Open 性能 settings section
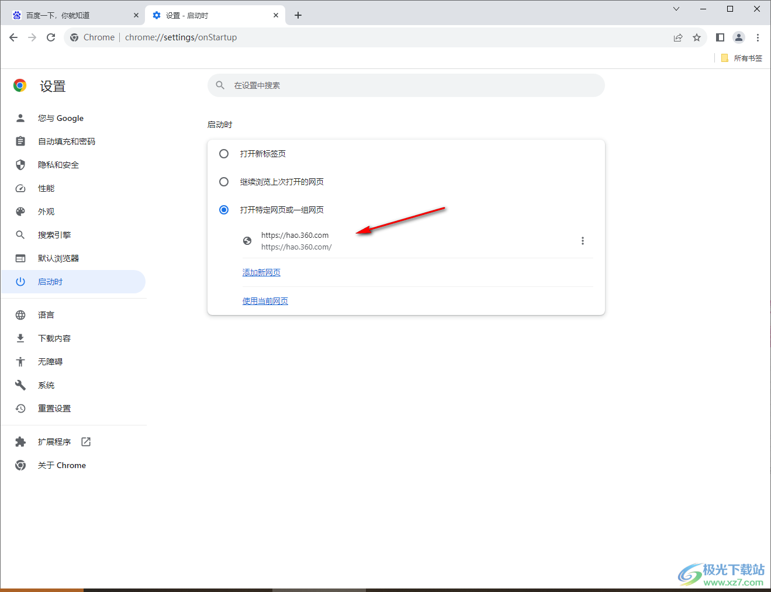This screenshot has width=771, height=592. click(x=73, y=188)
